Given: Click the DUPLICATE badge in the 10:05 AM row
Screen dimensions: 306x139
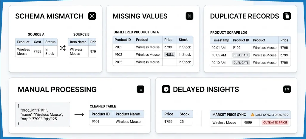Looking at the screenshot, I should [x=241, y=55].
